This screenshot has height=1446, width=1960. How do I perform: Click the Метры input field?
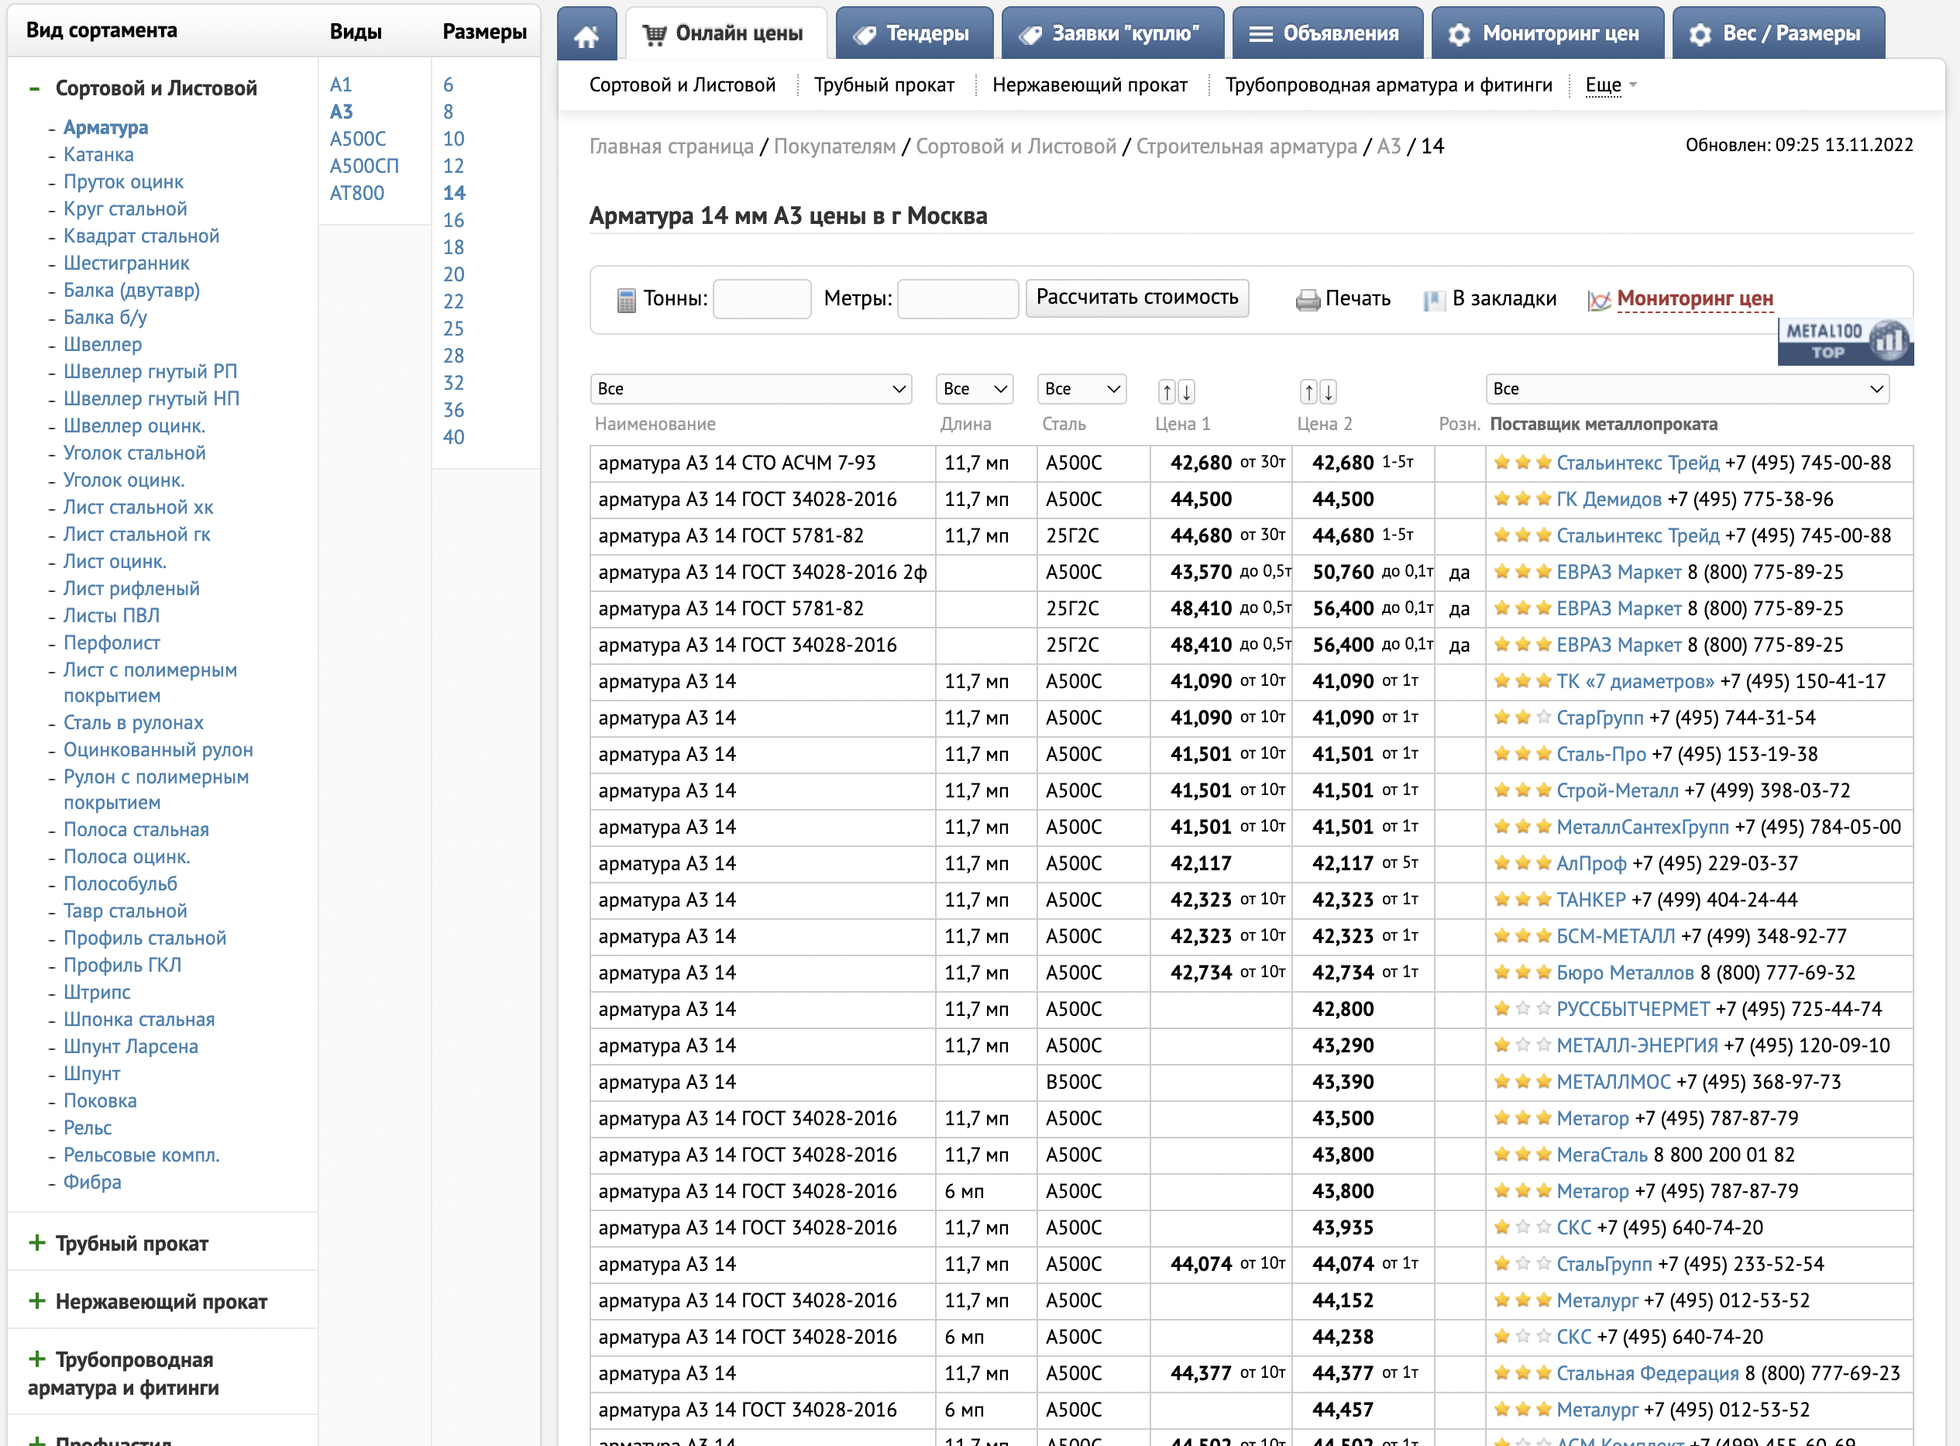pyautogui.click(x=958, y=298)
